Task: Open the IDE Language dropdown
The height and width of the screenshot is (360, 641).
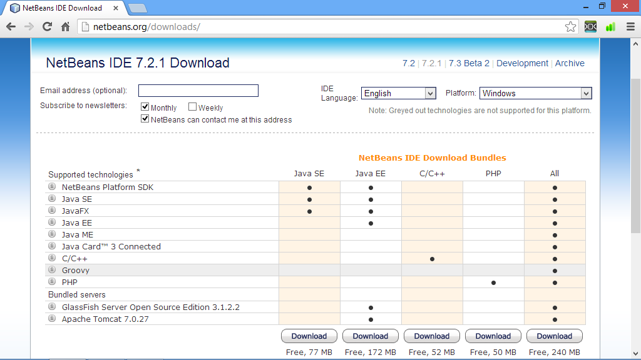Action: 399,93
